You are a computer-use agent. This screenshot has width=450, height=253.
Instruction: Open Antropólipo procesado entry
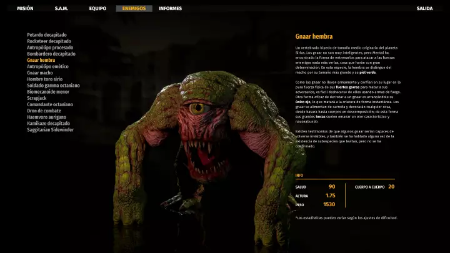(x=50, y=47)
